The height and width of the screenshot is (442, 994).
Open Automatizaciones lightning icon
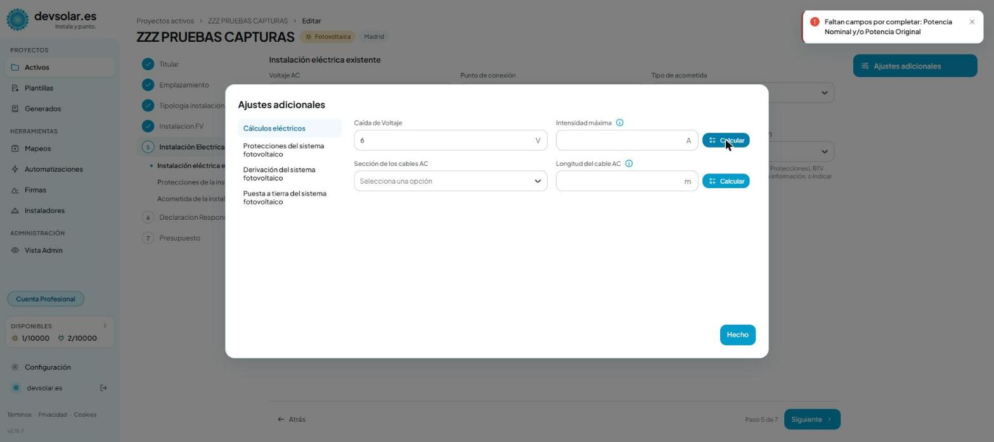point(15,169)
